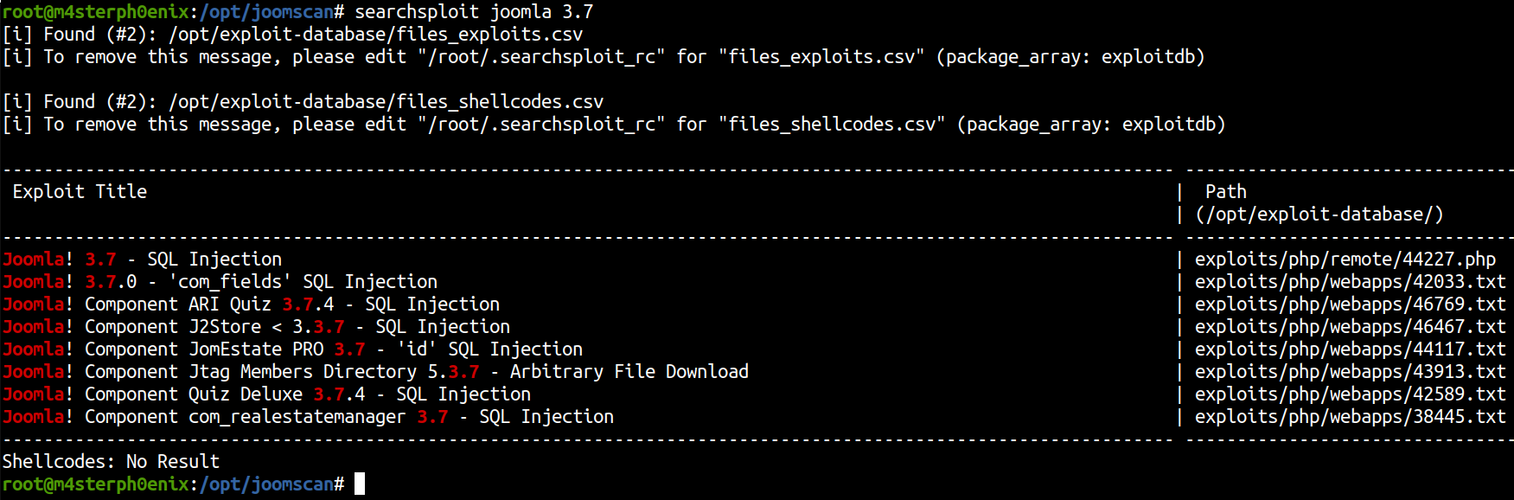Click the 44117.txt JomEstate exploit path

coord(1350,349)
